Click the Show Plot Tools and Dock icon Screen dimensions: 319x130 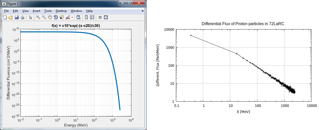point(106,17)
